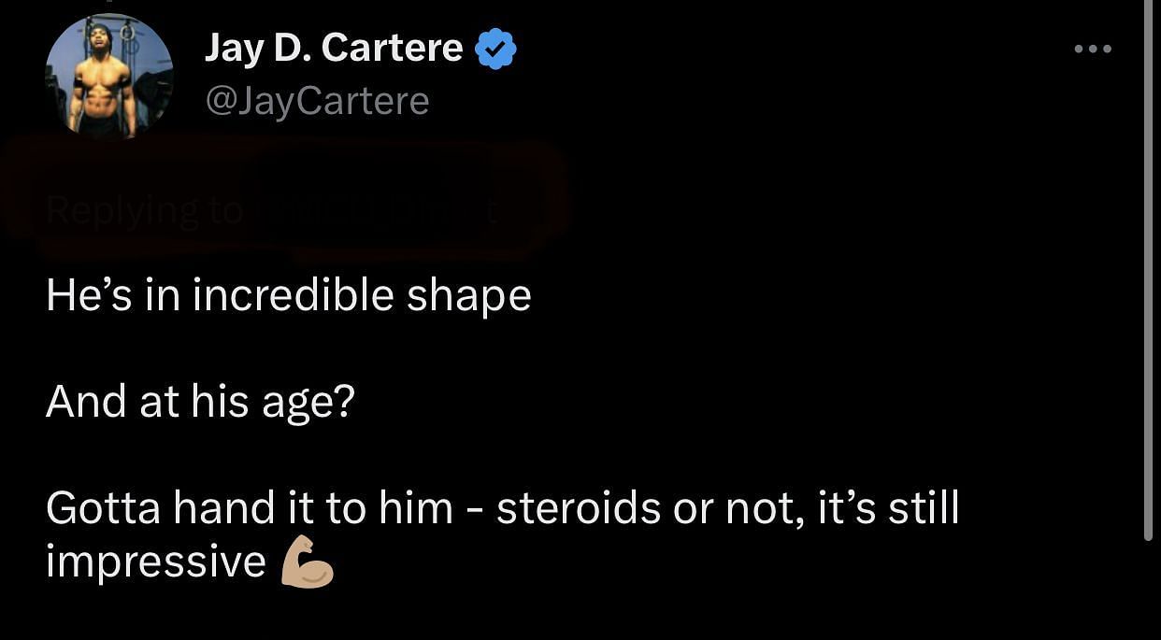1161x640 pixels.
Task: Open the @JayCartere handle link
Action: 317,101
